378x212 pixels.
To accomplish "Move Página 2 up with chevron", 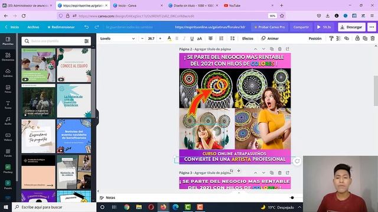I will click(256, 49).
